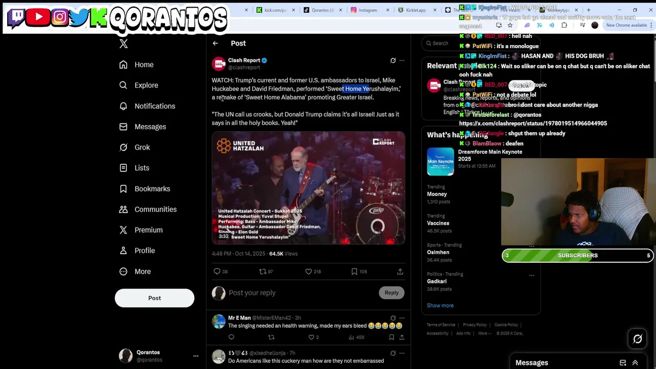
Task: Click the clashreport status link in chat
Action: coord(533,124)
